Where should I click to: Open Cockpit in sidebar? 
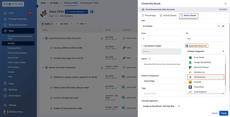click(11, 72)
